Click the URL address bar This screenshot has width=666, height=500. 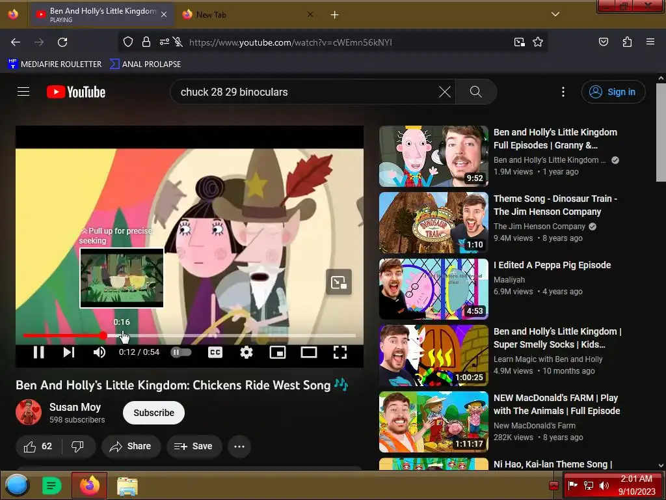pos(291,42)
